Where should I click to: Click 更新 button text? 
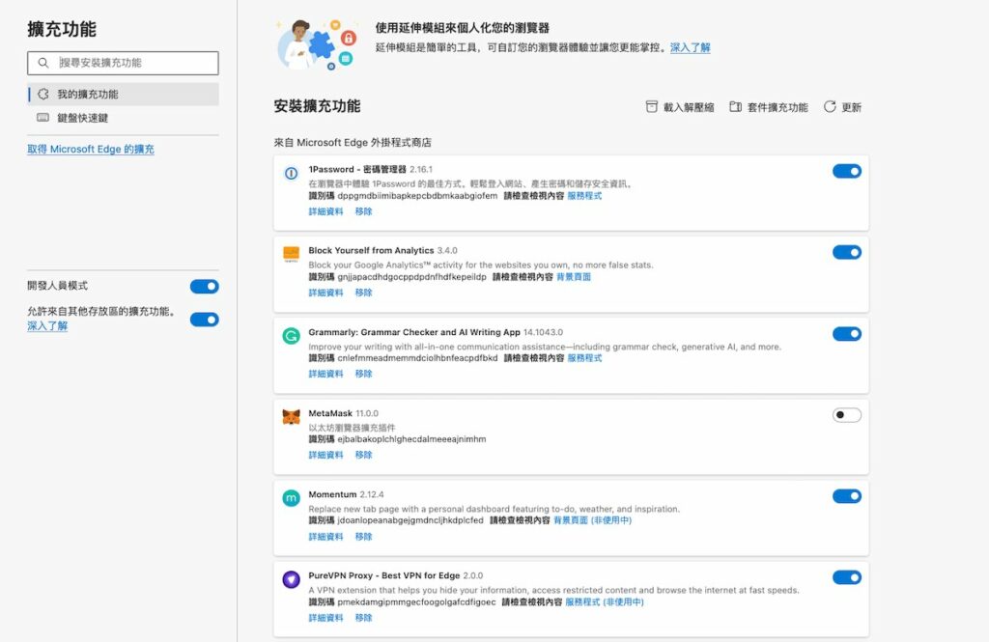click(852, 107)
